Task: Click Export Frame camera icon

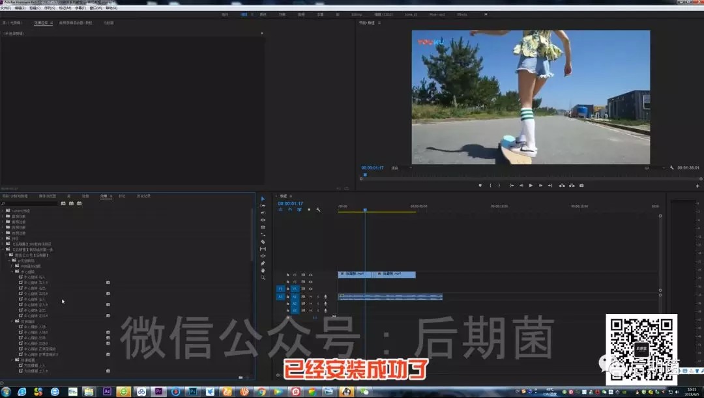Action: [581, 185]
